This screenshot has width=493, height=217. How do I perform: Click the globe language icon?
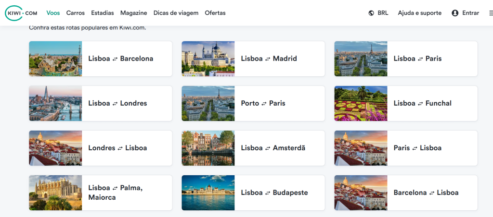tap(371, 13)
